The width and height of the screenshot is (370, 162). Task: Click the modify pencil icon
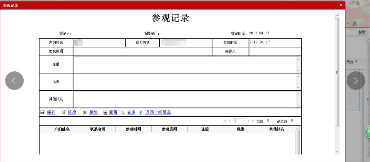(x=63, y=113)
